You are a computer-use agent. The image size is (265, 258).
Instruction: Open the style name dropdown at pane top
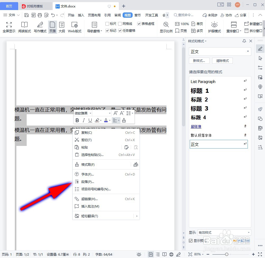[248, 51]
